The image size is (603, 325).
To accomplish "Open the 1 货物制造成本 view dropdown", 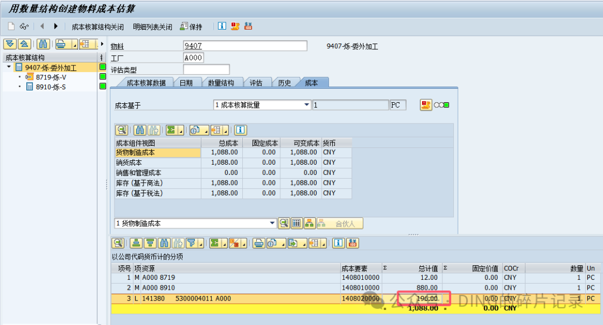I will click(272, 223).
